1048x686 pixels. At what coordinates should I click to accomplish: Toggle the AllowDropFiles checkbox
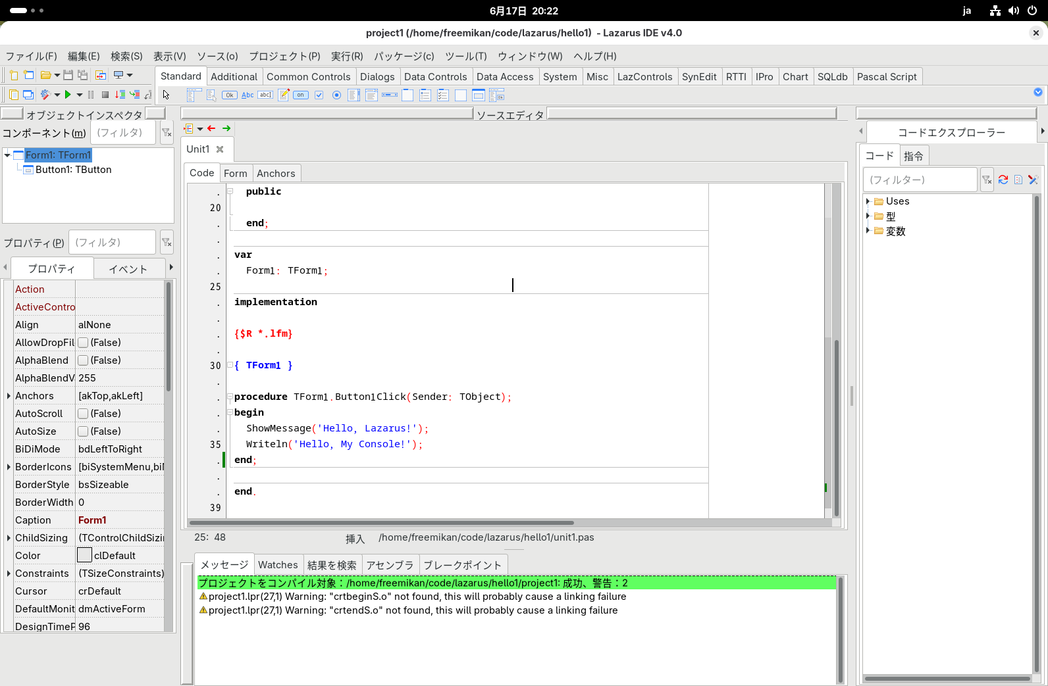84,343
